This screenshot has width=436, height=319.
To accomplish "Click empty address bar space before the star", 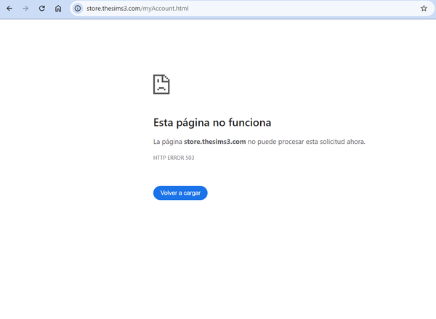I will pos(327,9).
